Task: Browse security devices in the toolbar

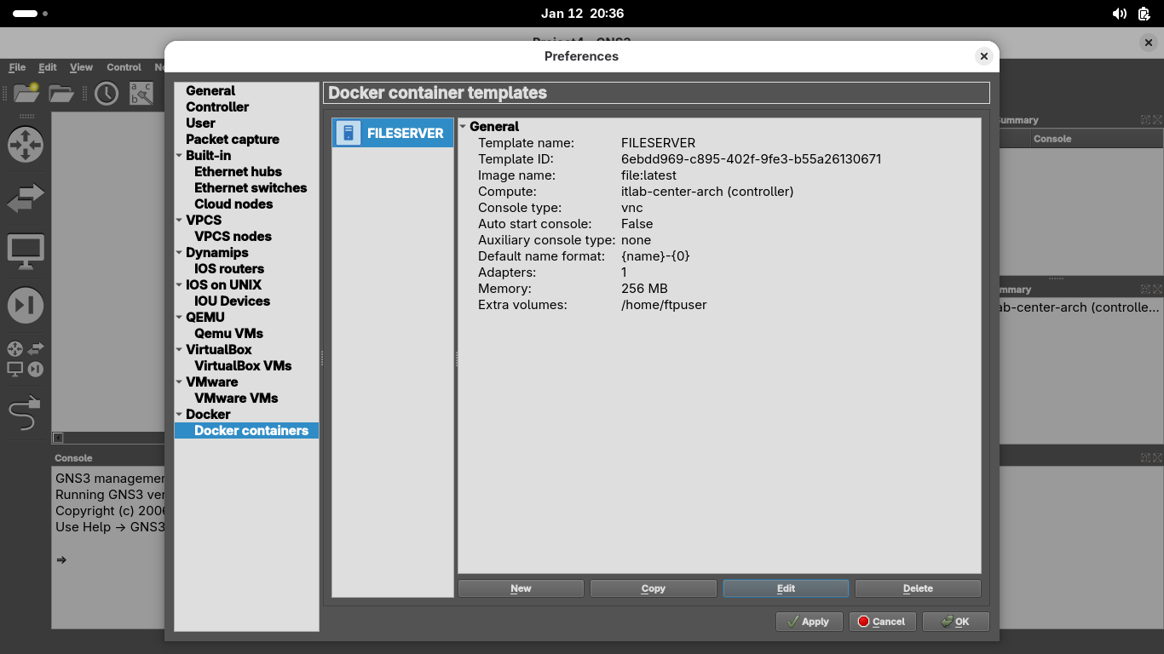Action: pyautogui.click(x=25, y=306)
